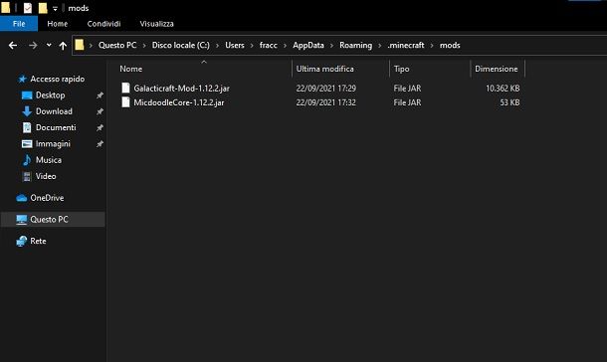
Task: Open the quick access toolbar customize dropdown
Action: (55, 9)
